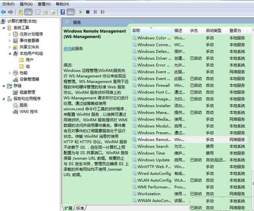The image size is (254, 211).
Task: Click the Pause service button
Action: pos(95,12)
